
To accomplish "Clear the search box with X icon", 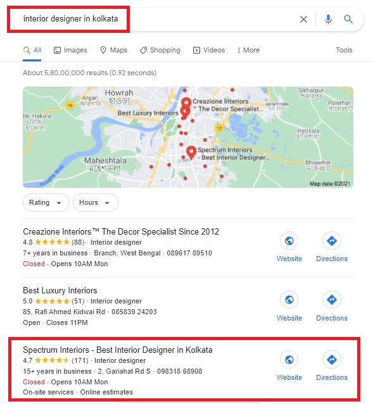I will [303, 19].
